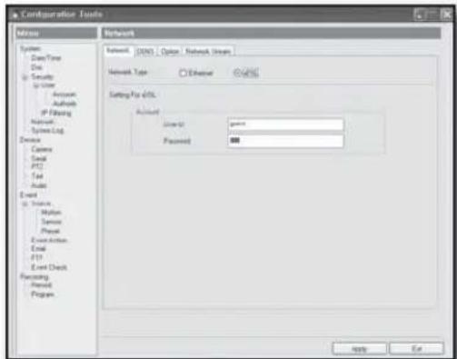Viewport: 457px width, 359px height.
Task: Select the first Network tab
Action: pos(118,50)
